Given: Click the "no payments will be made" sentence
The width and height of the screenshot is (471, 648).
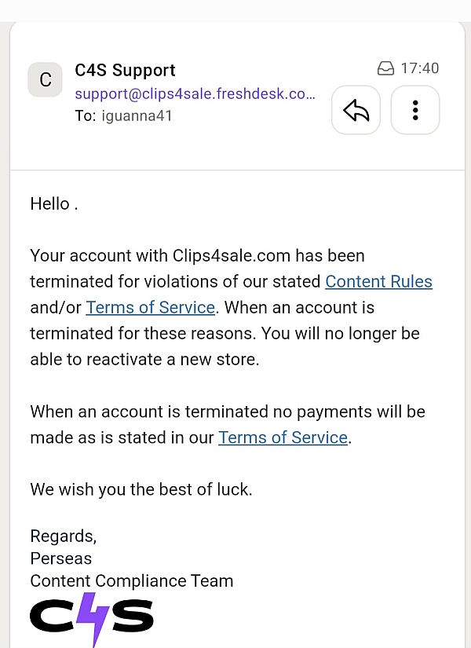Looking at the screenshot, I should point(228,424).
